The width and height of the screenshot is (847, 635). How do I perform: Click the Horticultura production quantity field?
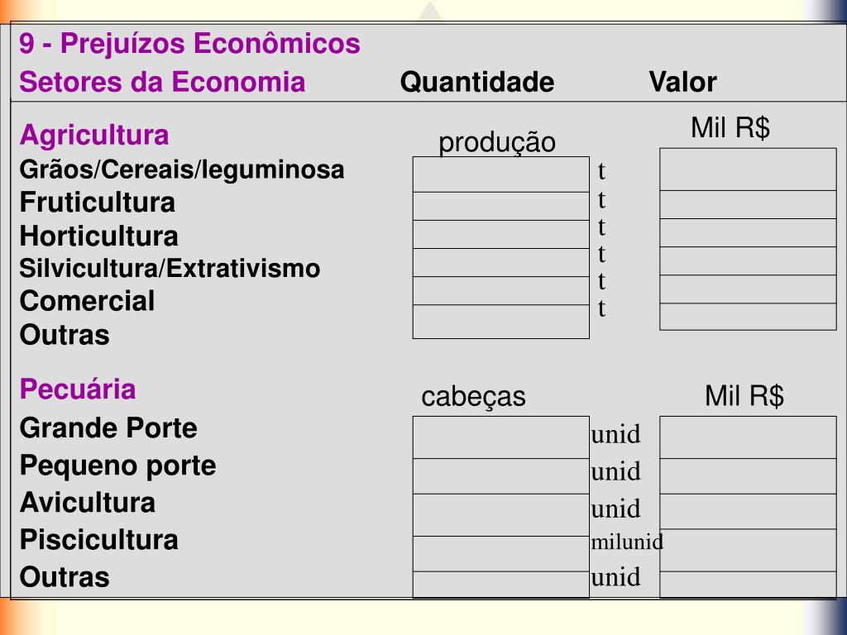[x=500, y=234]
